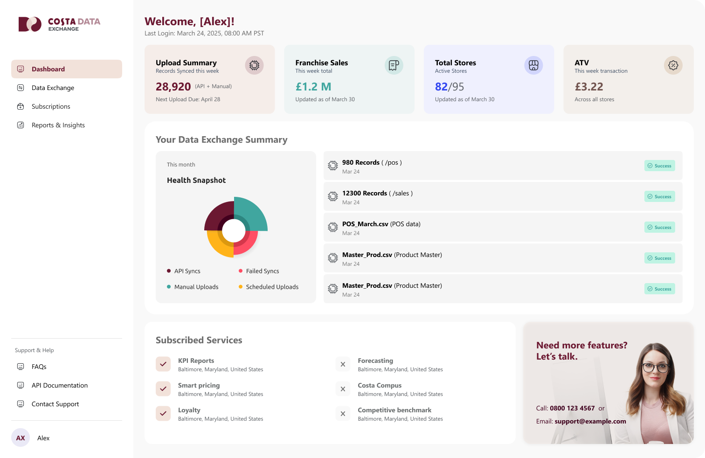
Task: Open the Data Exchange menu item
Action: (x=67, y=88)
